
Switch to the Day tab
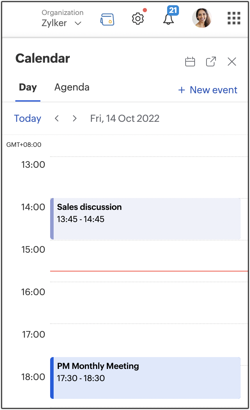(28, 87)
